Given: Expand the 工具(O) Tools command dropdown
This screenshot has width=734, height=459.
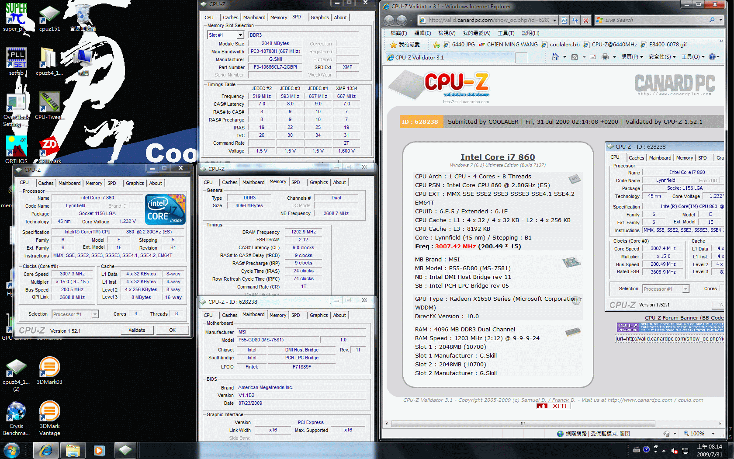Looking at the screenshot, I should click(693, 57).
